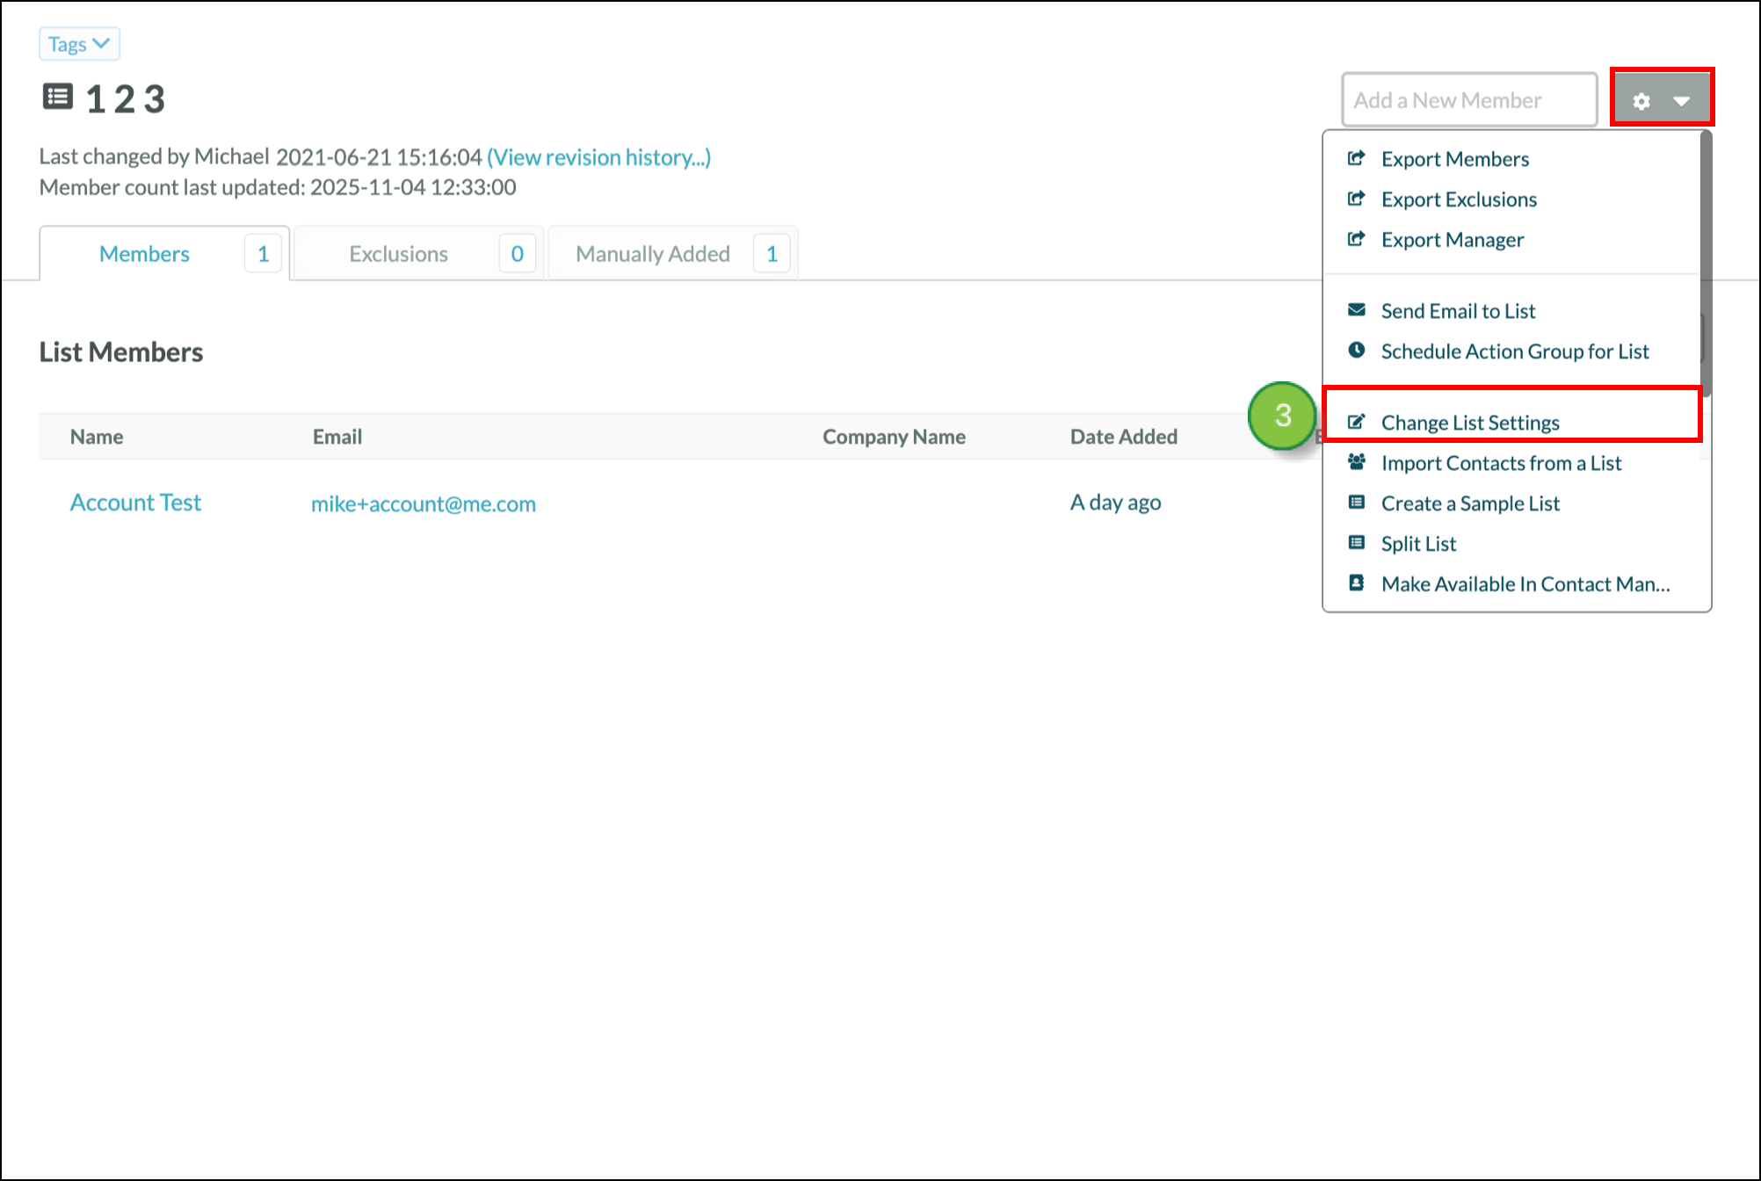This screenshot has height=1181, width=1761.
Task: Open the Tags dropdown
Action: click(x=79, y=44)
